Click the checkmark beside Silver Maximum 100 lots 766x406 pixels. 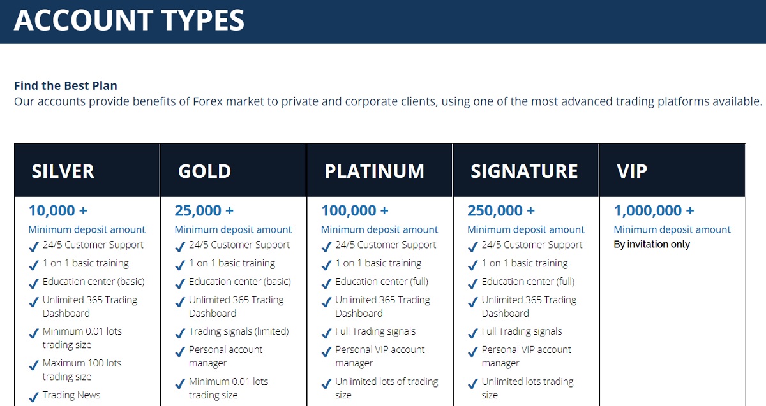pyautogui.click(x=33, y=366)
